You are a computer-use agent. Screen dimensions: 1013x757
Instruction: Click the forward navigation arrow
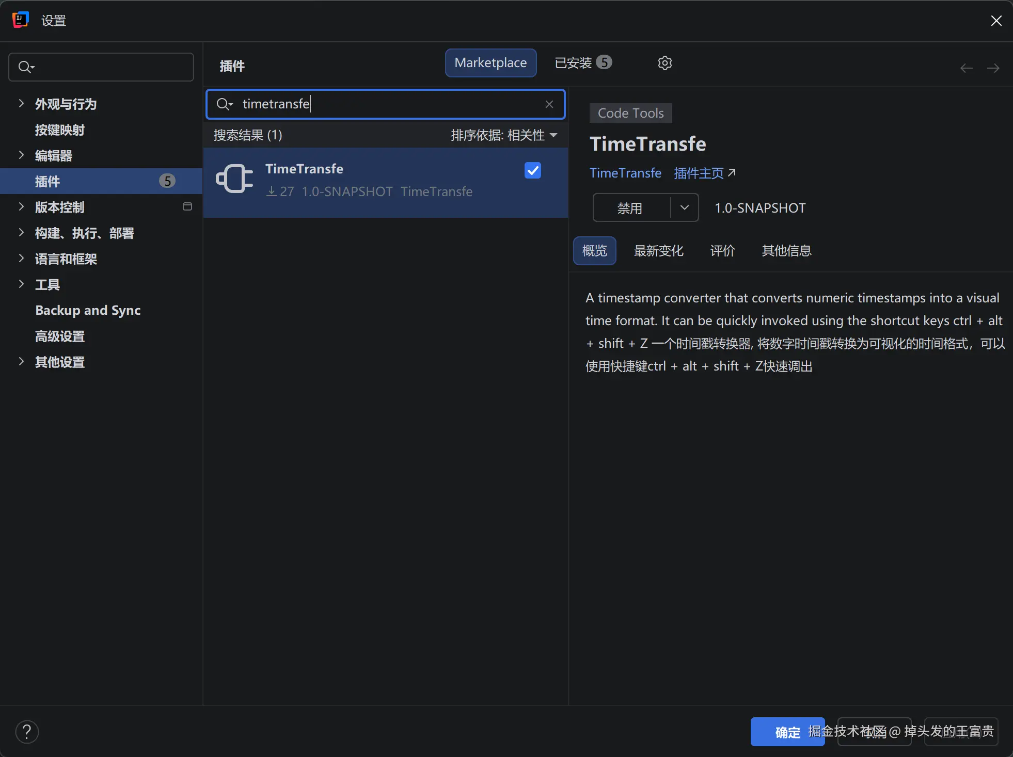click(x=993, y=68)
